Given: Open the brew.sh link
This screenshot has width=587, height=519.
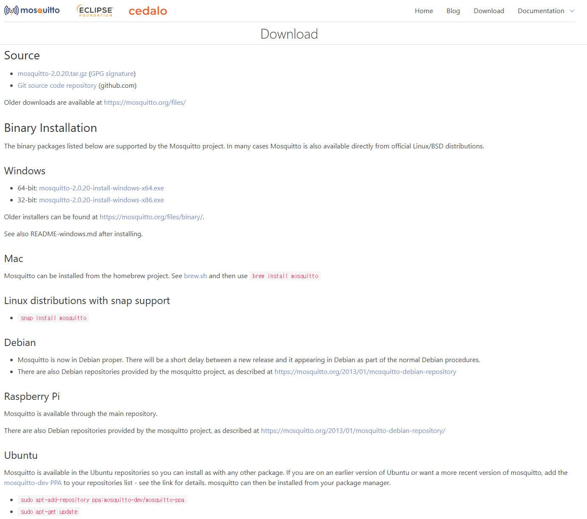Looking at the screenshot, I should tap(195, 276).
